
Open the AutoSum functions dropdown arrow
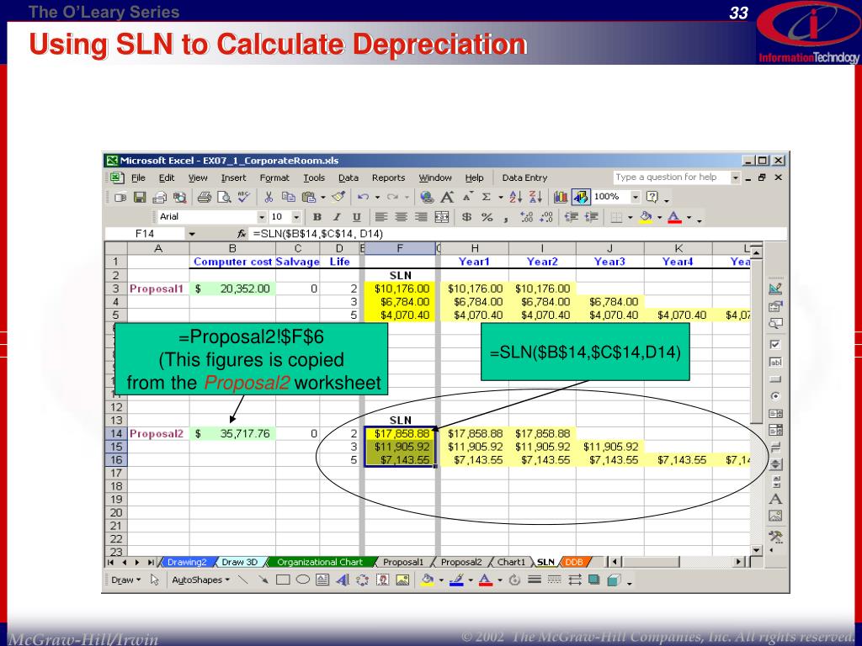click(x=500, y=197)
